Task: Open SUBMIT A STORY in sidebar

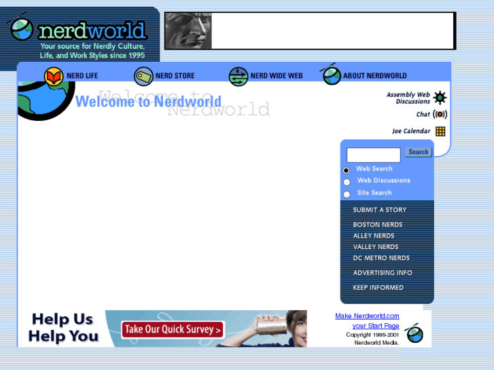Action: coord(380,210)
